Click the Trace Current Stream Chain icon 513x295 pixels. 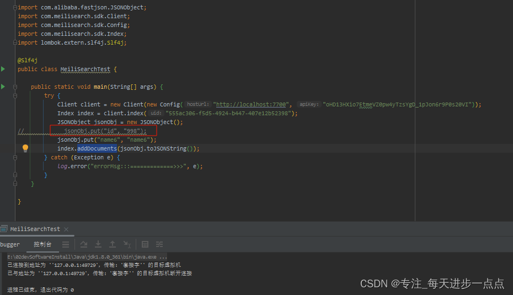(x=159, y=244)
